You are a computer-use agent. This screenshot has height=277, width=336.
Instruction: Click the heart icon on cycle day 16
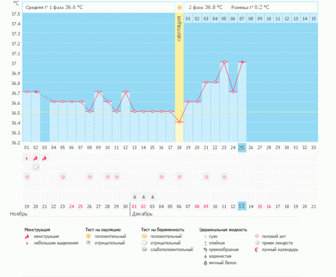click(x=161, y=177)
